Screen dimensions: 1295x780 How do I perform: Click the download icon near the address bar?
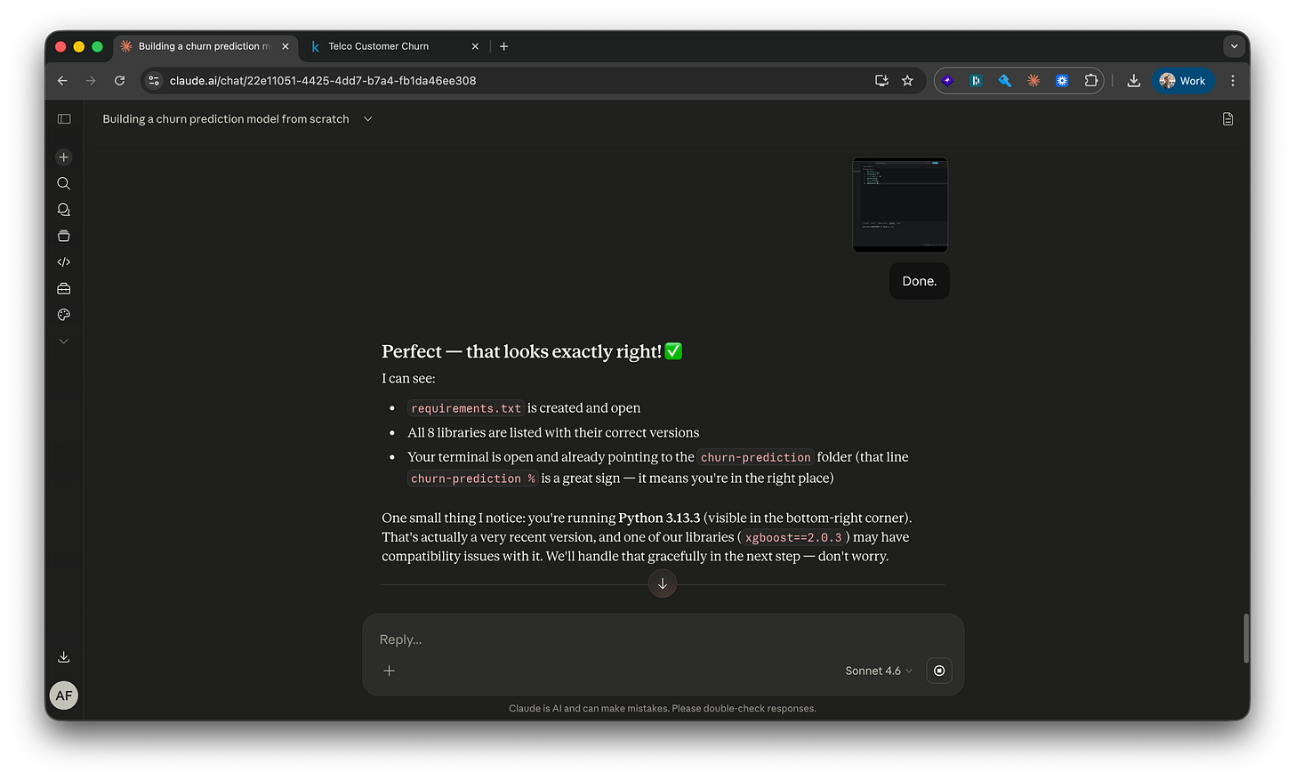1133,80
